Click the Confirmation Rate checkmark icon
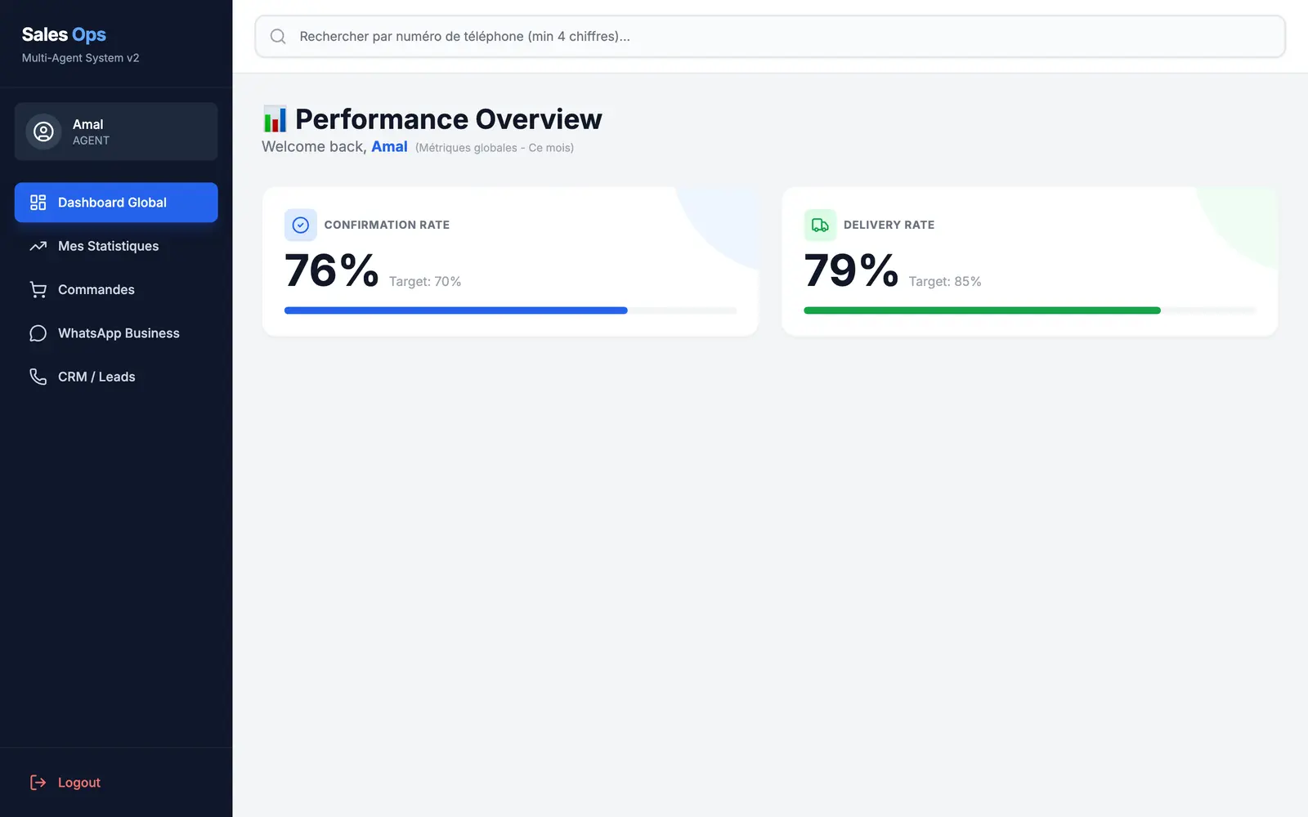This screenshot has height=817, width=1308. tap(301, 225)
